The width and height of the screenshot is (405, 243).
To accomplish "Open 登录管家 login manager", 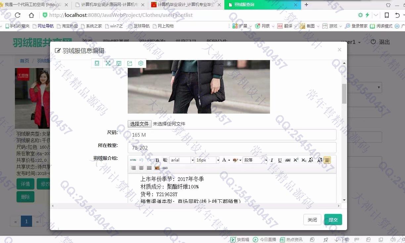I will click(356, 26).
